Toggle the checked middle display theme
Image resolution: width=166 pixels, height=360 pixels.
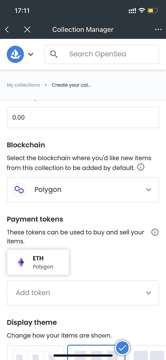pyautogui.click(x=96, y=353)
